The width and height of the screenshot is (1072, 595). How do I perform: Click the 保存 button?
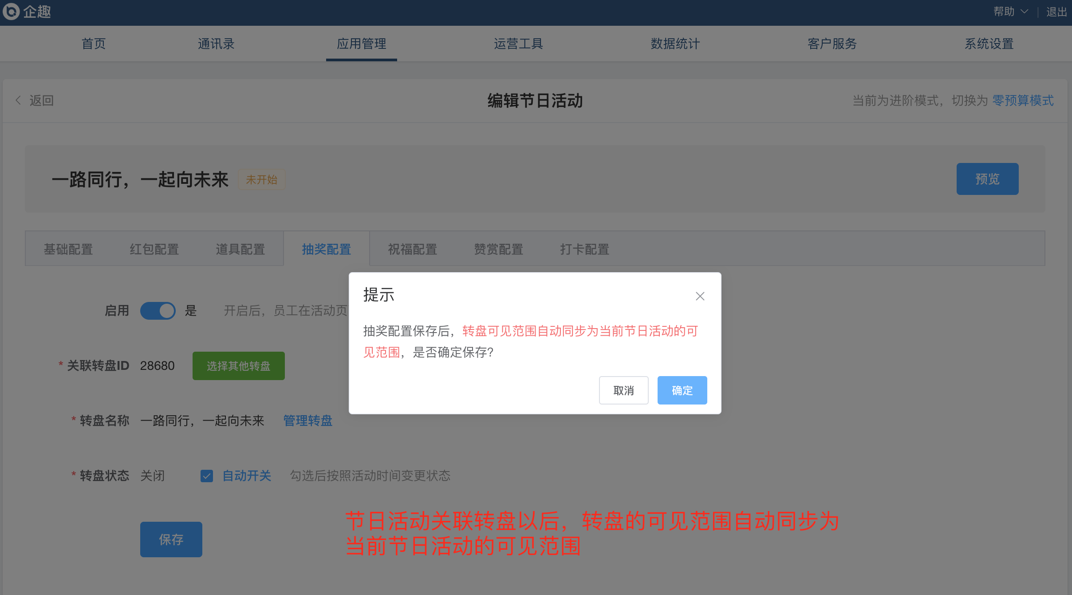click(171, 539)
